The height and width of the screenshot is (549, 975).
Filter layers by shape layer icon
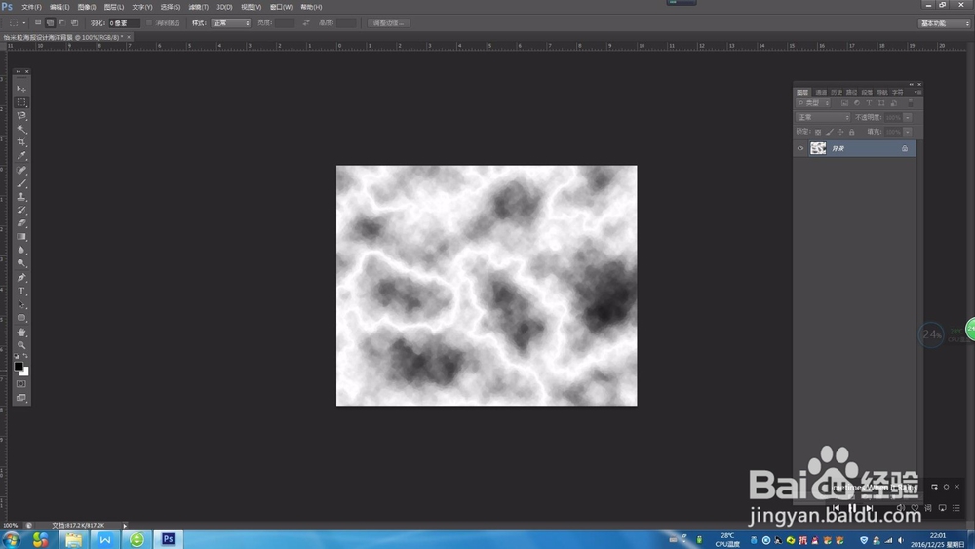881,103
